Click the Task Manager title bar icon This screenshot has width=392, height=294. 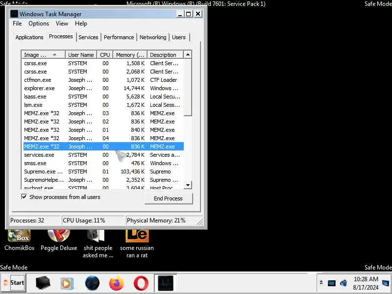pyautogui.click(x=14, y=14)
